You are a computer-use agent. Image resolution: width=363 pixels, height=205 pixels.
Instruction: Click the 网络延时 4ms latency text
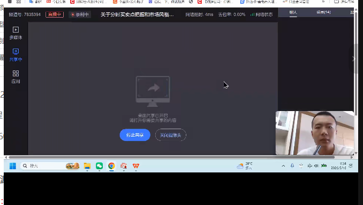point(199,14)
